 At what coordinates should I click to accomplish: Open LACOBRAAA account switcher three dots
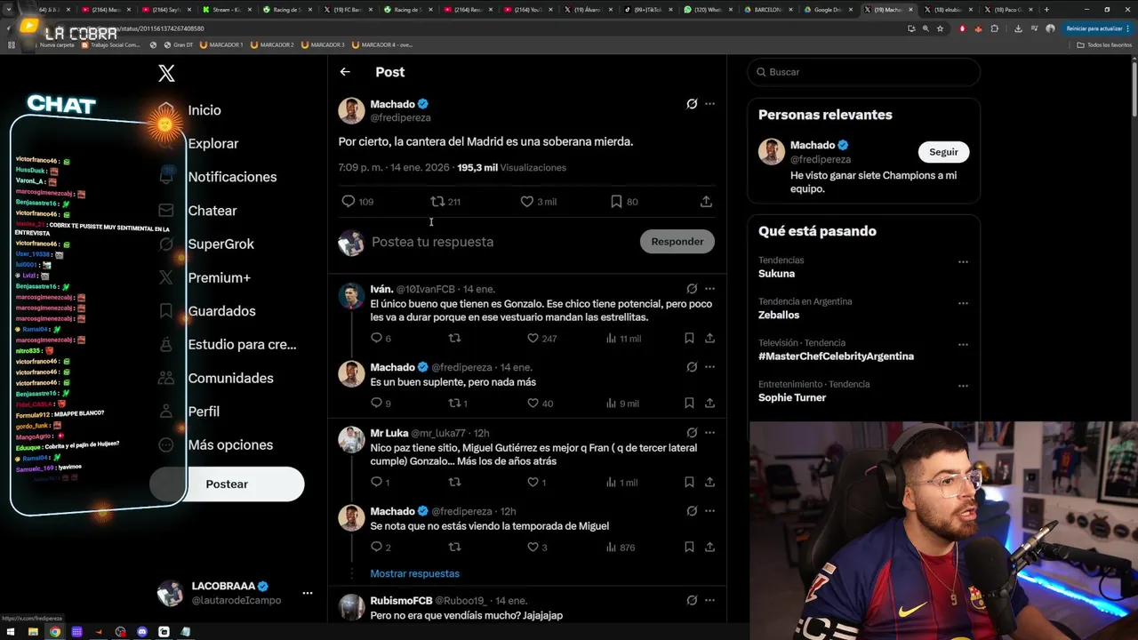[x=307, y=593]
